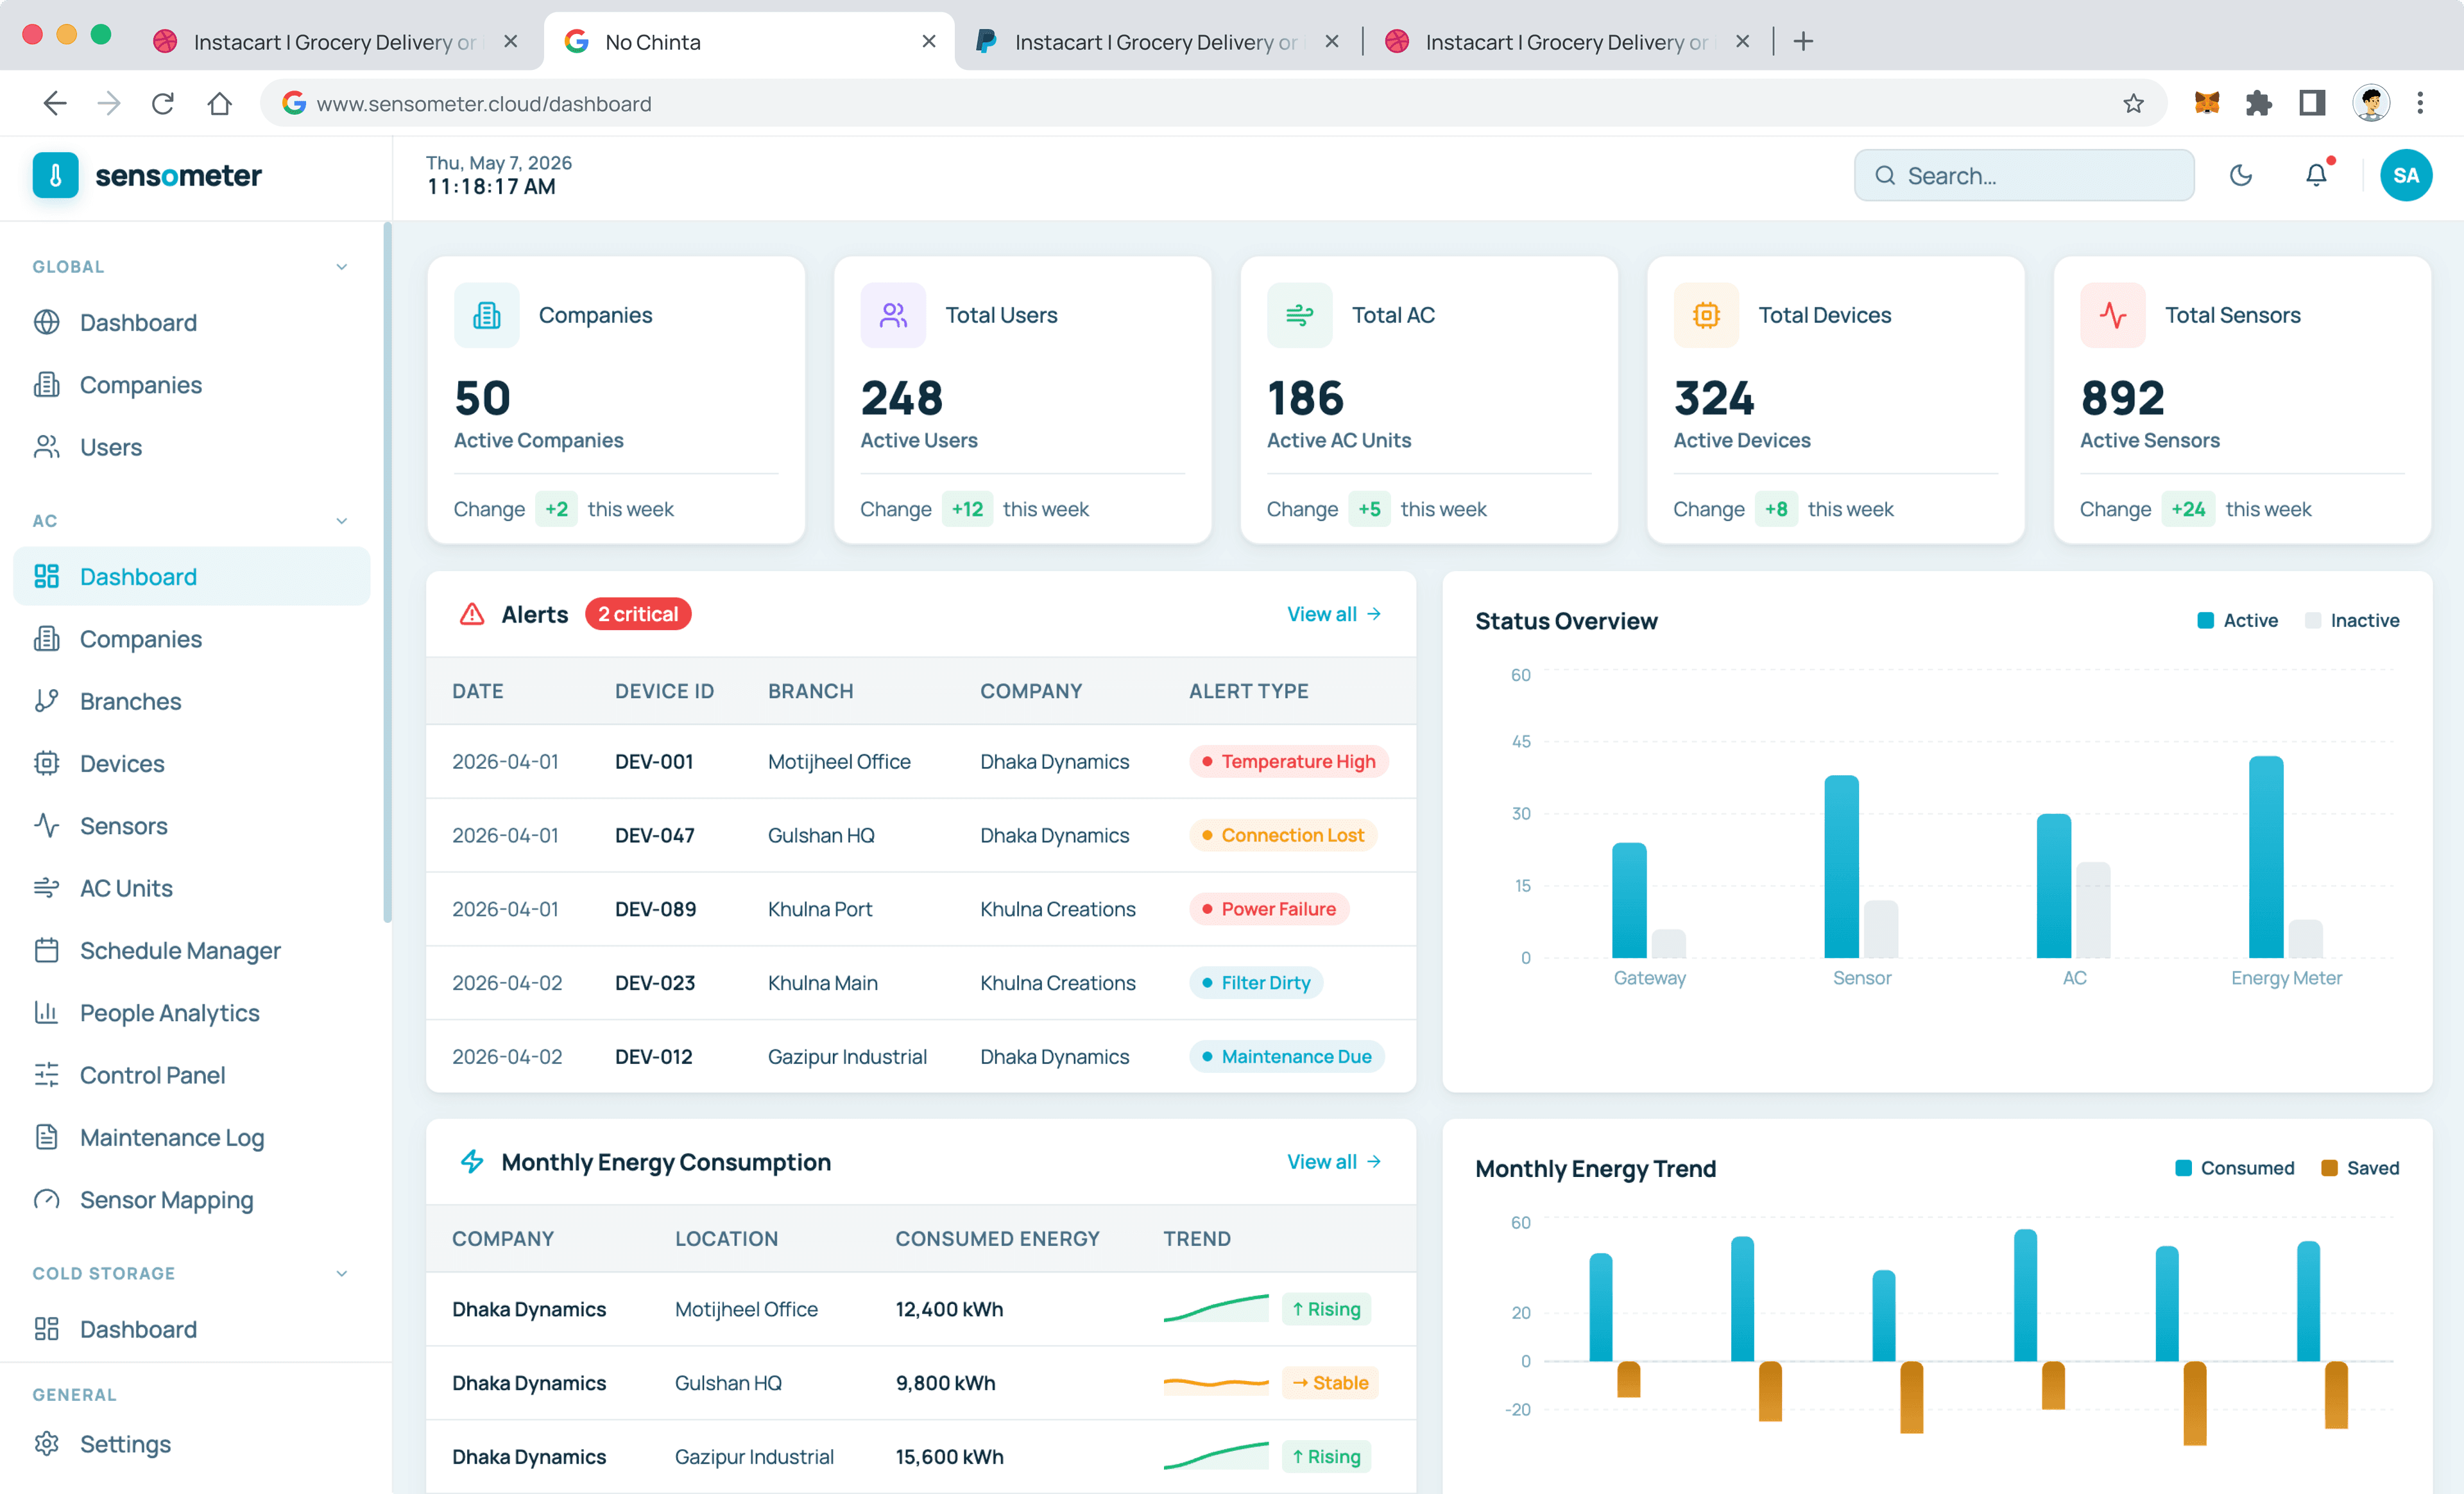Open Global Dashboard in sidebar

[191, 323]
